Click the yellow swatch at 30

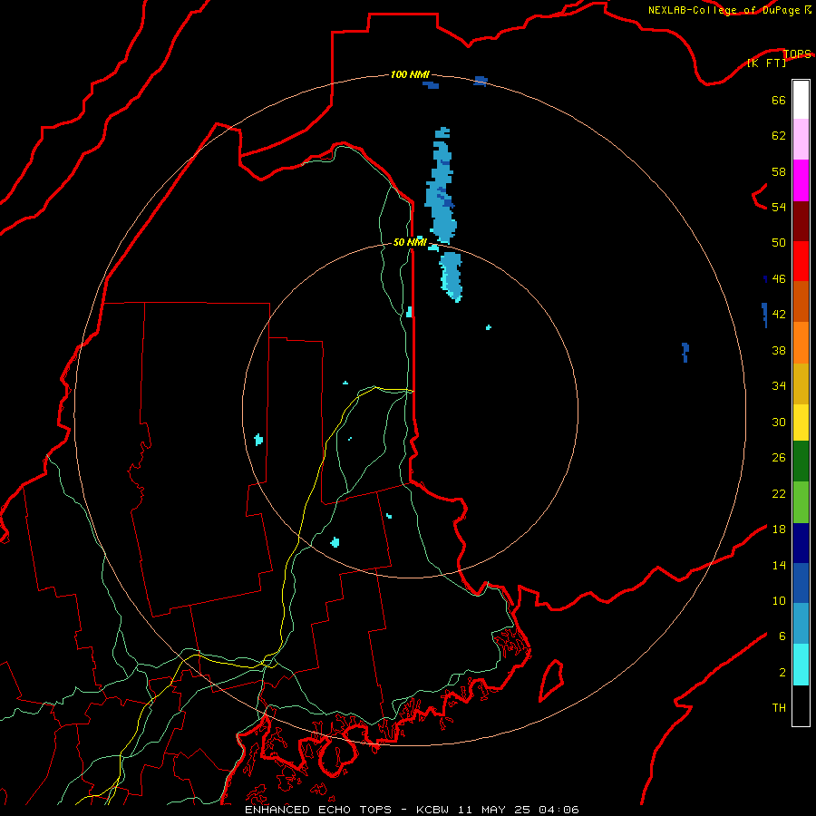pyautogui.click(x=801, y=422)
